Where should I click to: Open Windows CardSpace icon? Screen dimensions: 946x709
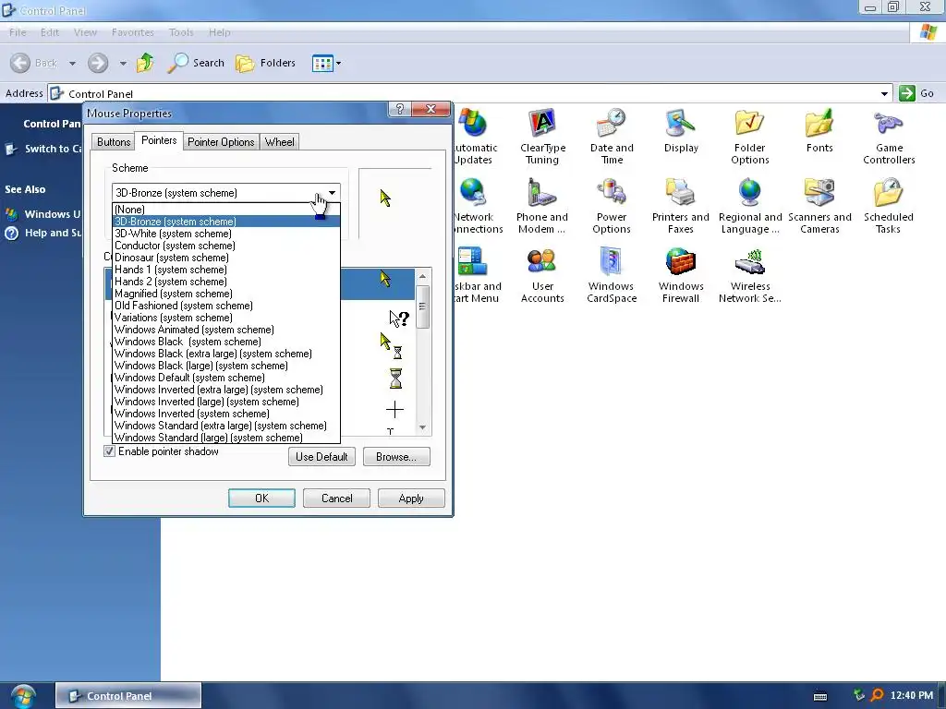coord(612,275)
